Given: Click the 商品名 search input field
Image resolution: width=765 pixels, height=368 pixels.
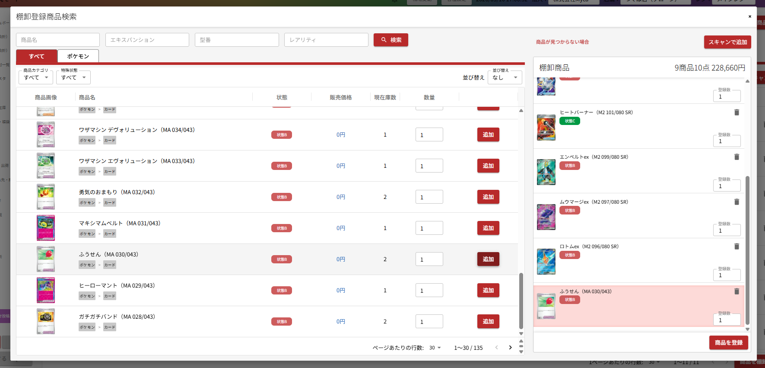Looking at the screenshot, I should (58, 40).
